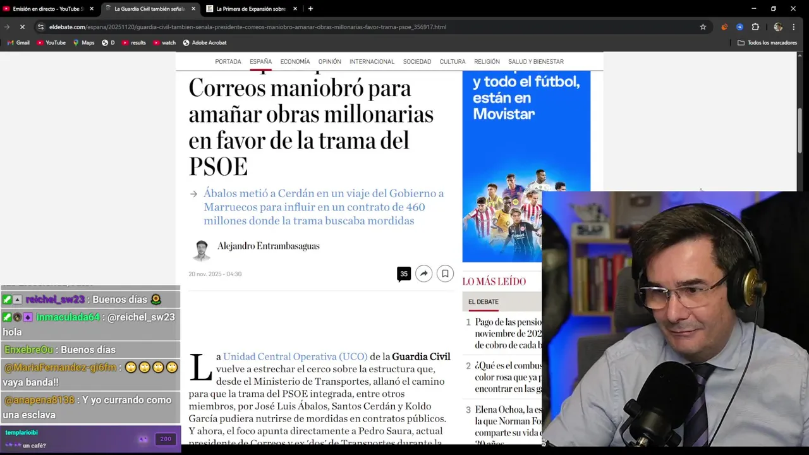Open the 'watch' bookmark

point(164,43)
